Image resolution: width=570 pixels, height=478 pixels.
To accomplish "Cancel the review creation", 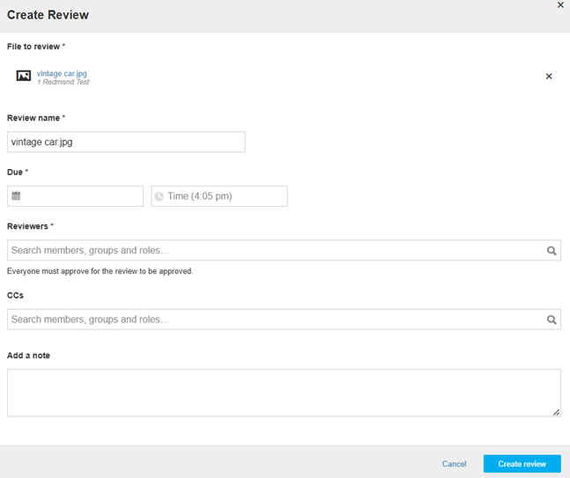I will click(x=454, y=464).
